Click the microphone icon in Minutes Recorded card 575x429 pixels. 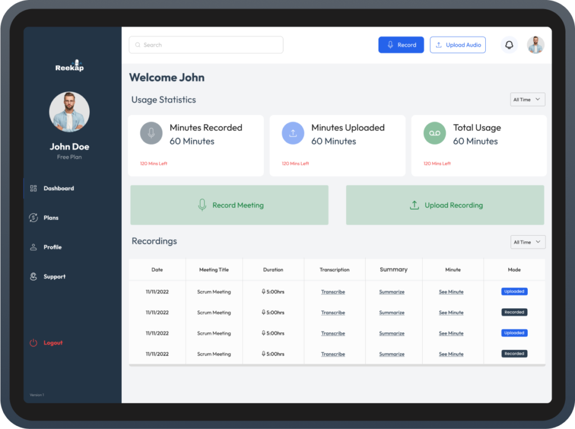pyautogui.click(x=150, y=133)
